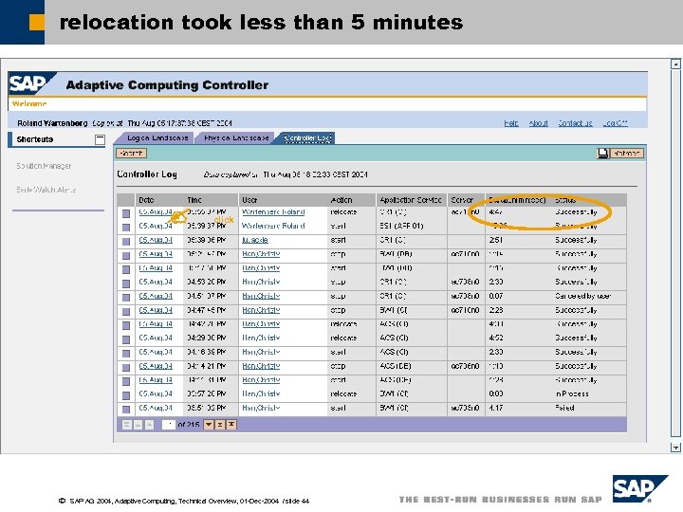
Task: Click the Date column header
Action: pyautogui.click(x=146, y=200)
